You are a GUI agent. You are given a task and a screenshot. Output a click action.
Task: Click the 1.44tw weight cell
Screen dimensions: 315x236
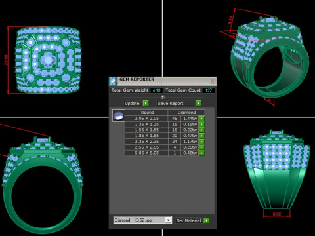190,119
